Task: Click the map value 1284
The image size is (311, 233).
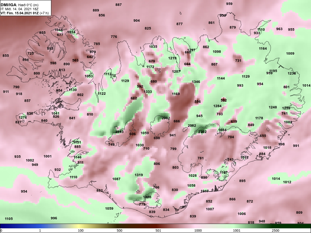Action: coord(217,106)
